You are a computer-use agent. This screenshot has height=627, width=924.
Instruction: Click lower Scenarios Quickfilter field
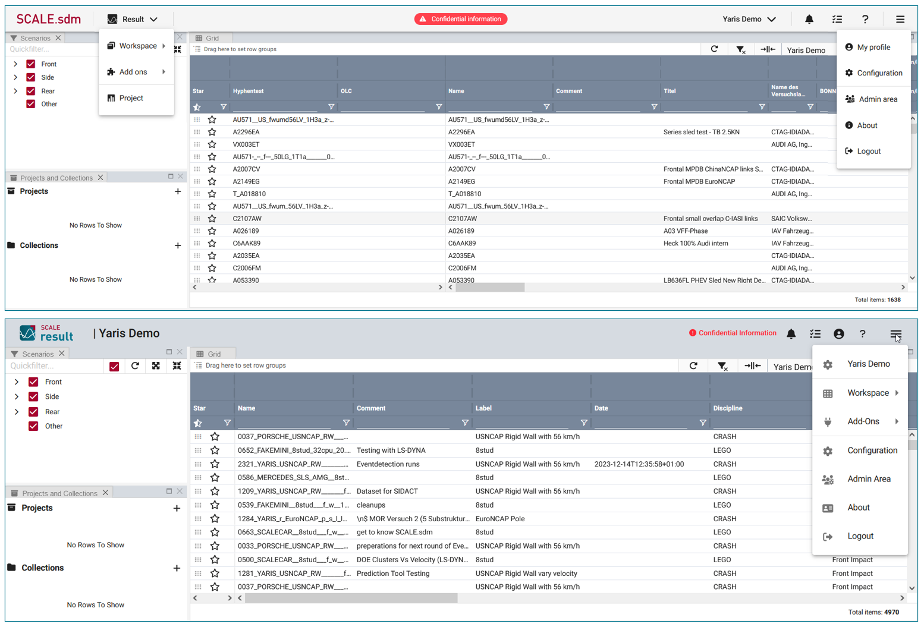[55, 366]
